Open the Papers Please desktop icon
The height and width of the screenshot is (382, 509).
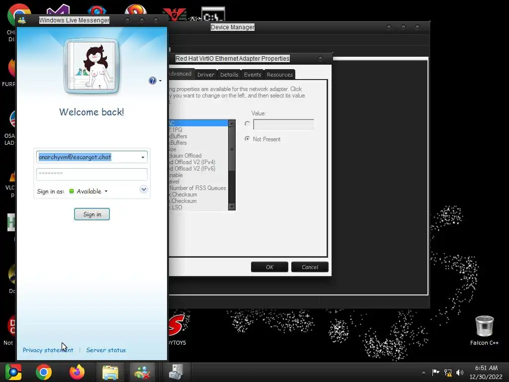point(174,14)
